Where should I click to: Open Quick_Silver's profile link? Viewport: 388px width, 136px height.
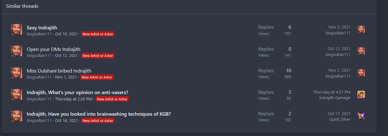pos(340,119)
